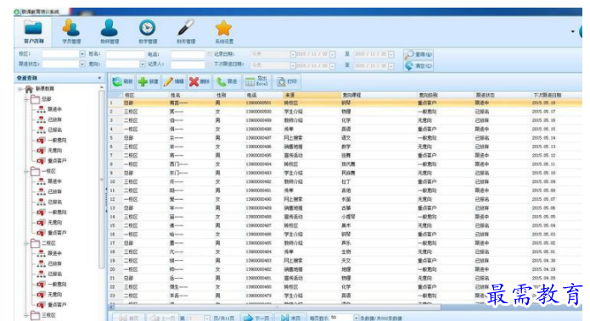Screen dimensions: 590x321
Task: Click the 记录人 input field
Action: (187, 64)
